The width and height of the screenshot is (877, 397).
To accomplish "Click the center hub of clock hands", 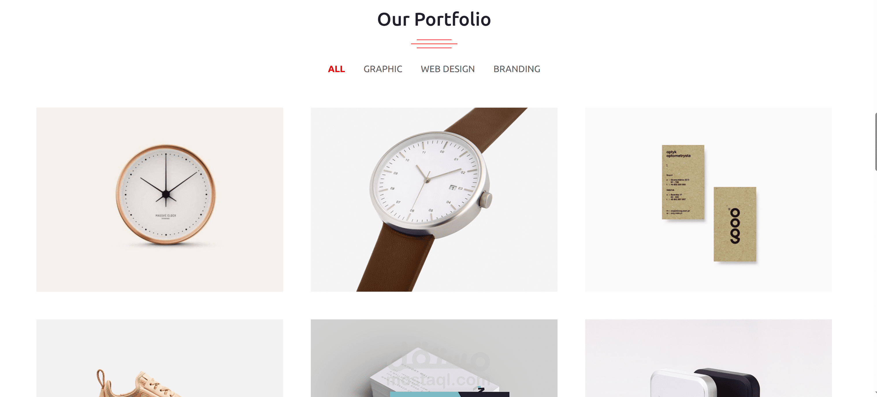I will (166, 194).
